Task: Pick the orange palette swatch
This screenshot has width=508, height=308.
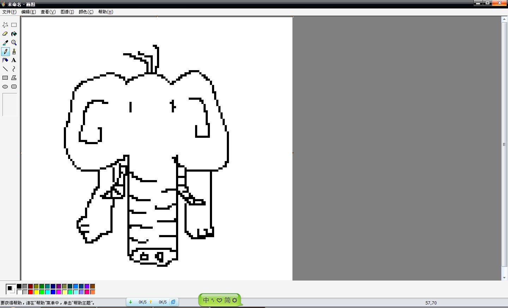Action: tap(93, 292)
